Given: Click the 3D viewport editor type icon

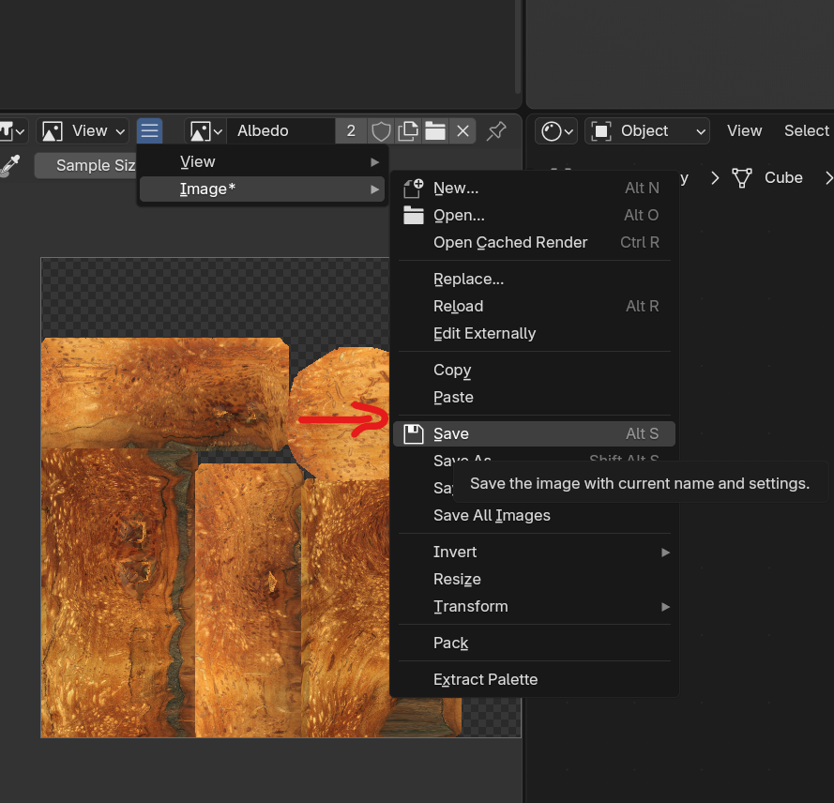Looking at the screenshot, I should pos(556,130).
